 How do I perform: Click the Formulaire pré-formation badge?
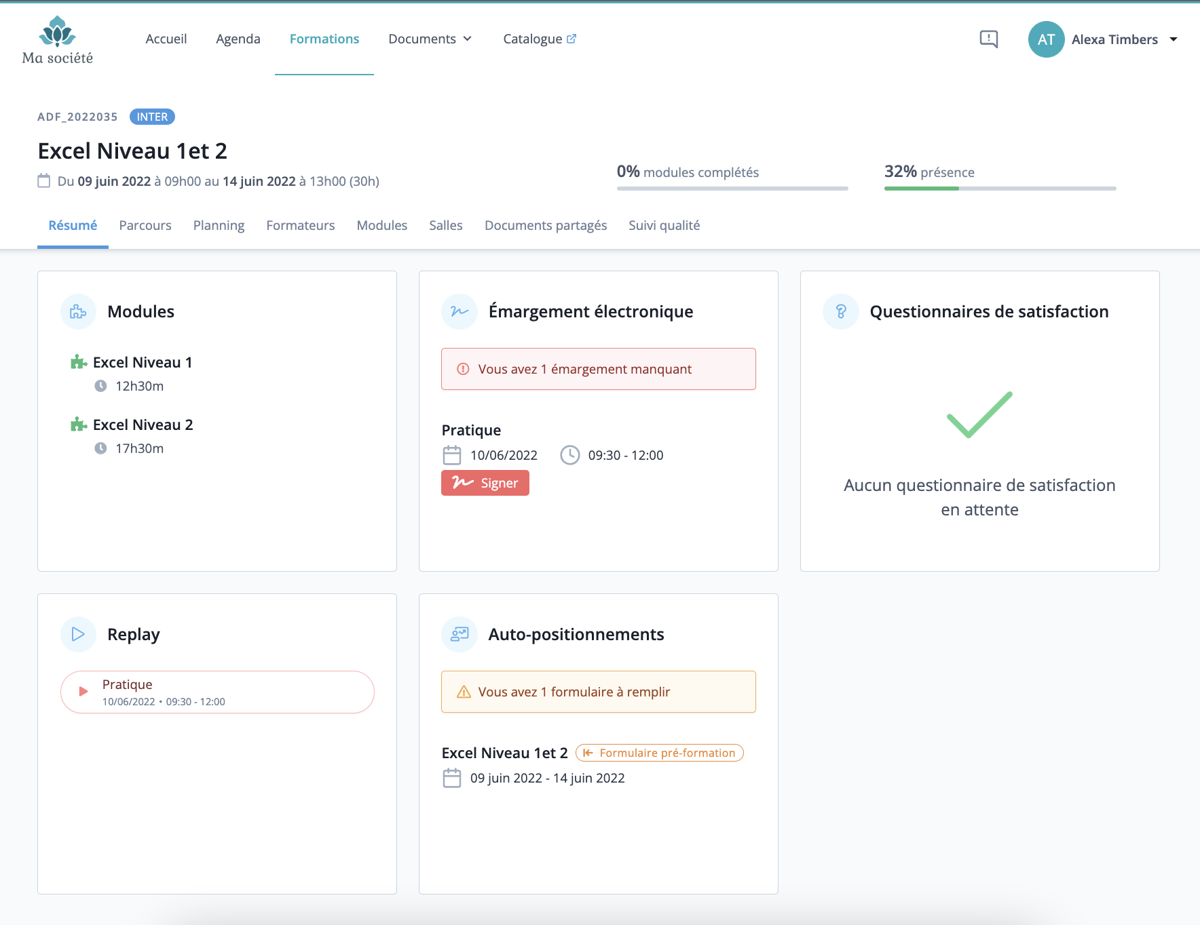(660, 753)
